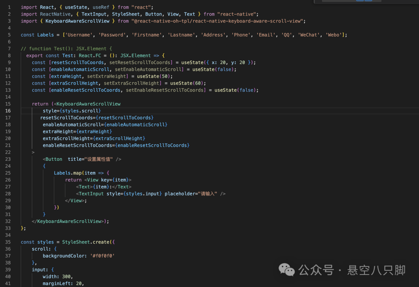The height and width of the screenshot is (287, 419).
Task: Click the useState(60) call
Action: (x=187, y=83)
